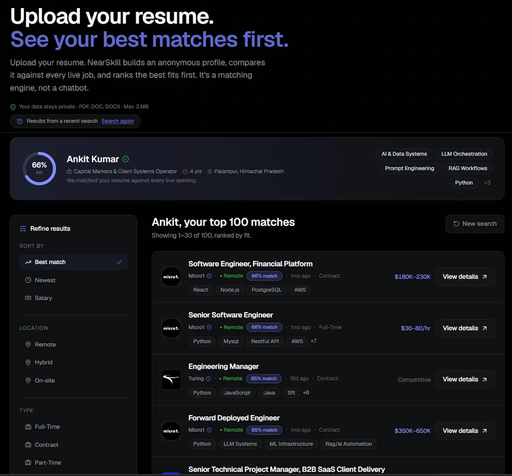Click the location pin beside Palampur
The width and height of the screenshot is (512, 476).
click(210, 172)
